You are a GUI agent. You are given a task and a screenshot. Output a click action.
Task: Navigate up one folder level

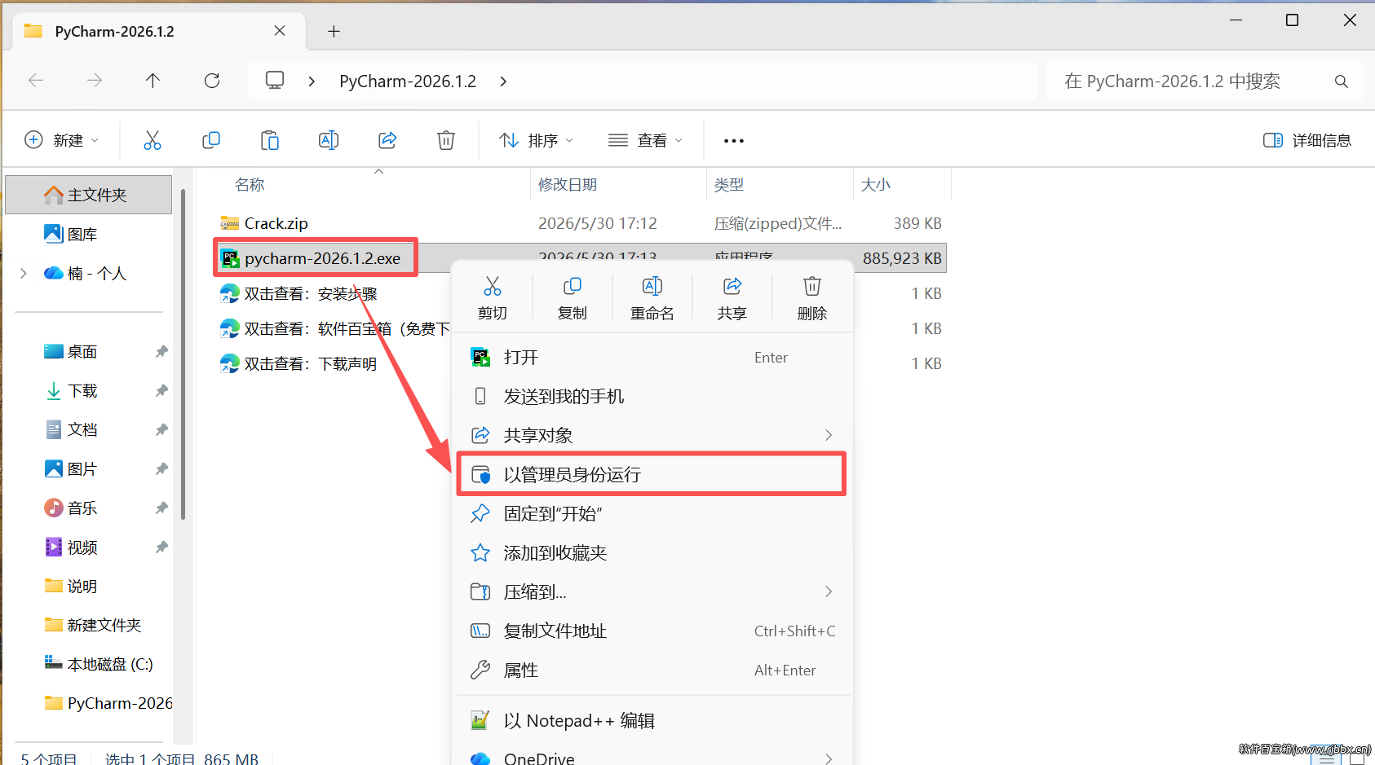[153, 81]
